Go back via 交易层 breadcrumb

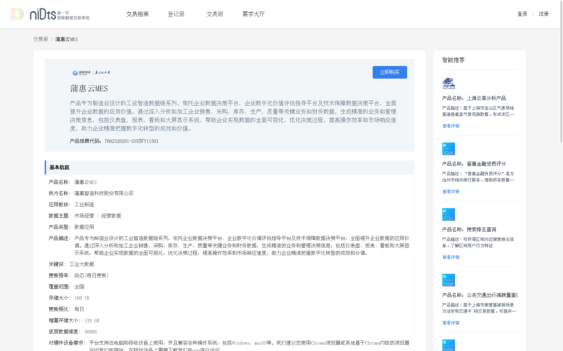(40, 39)
